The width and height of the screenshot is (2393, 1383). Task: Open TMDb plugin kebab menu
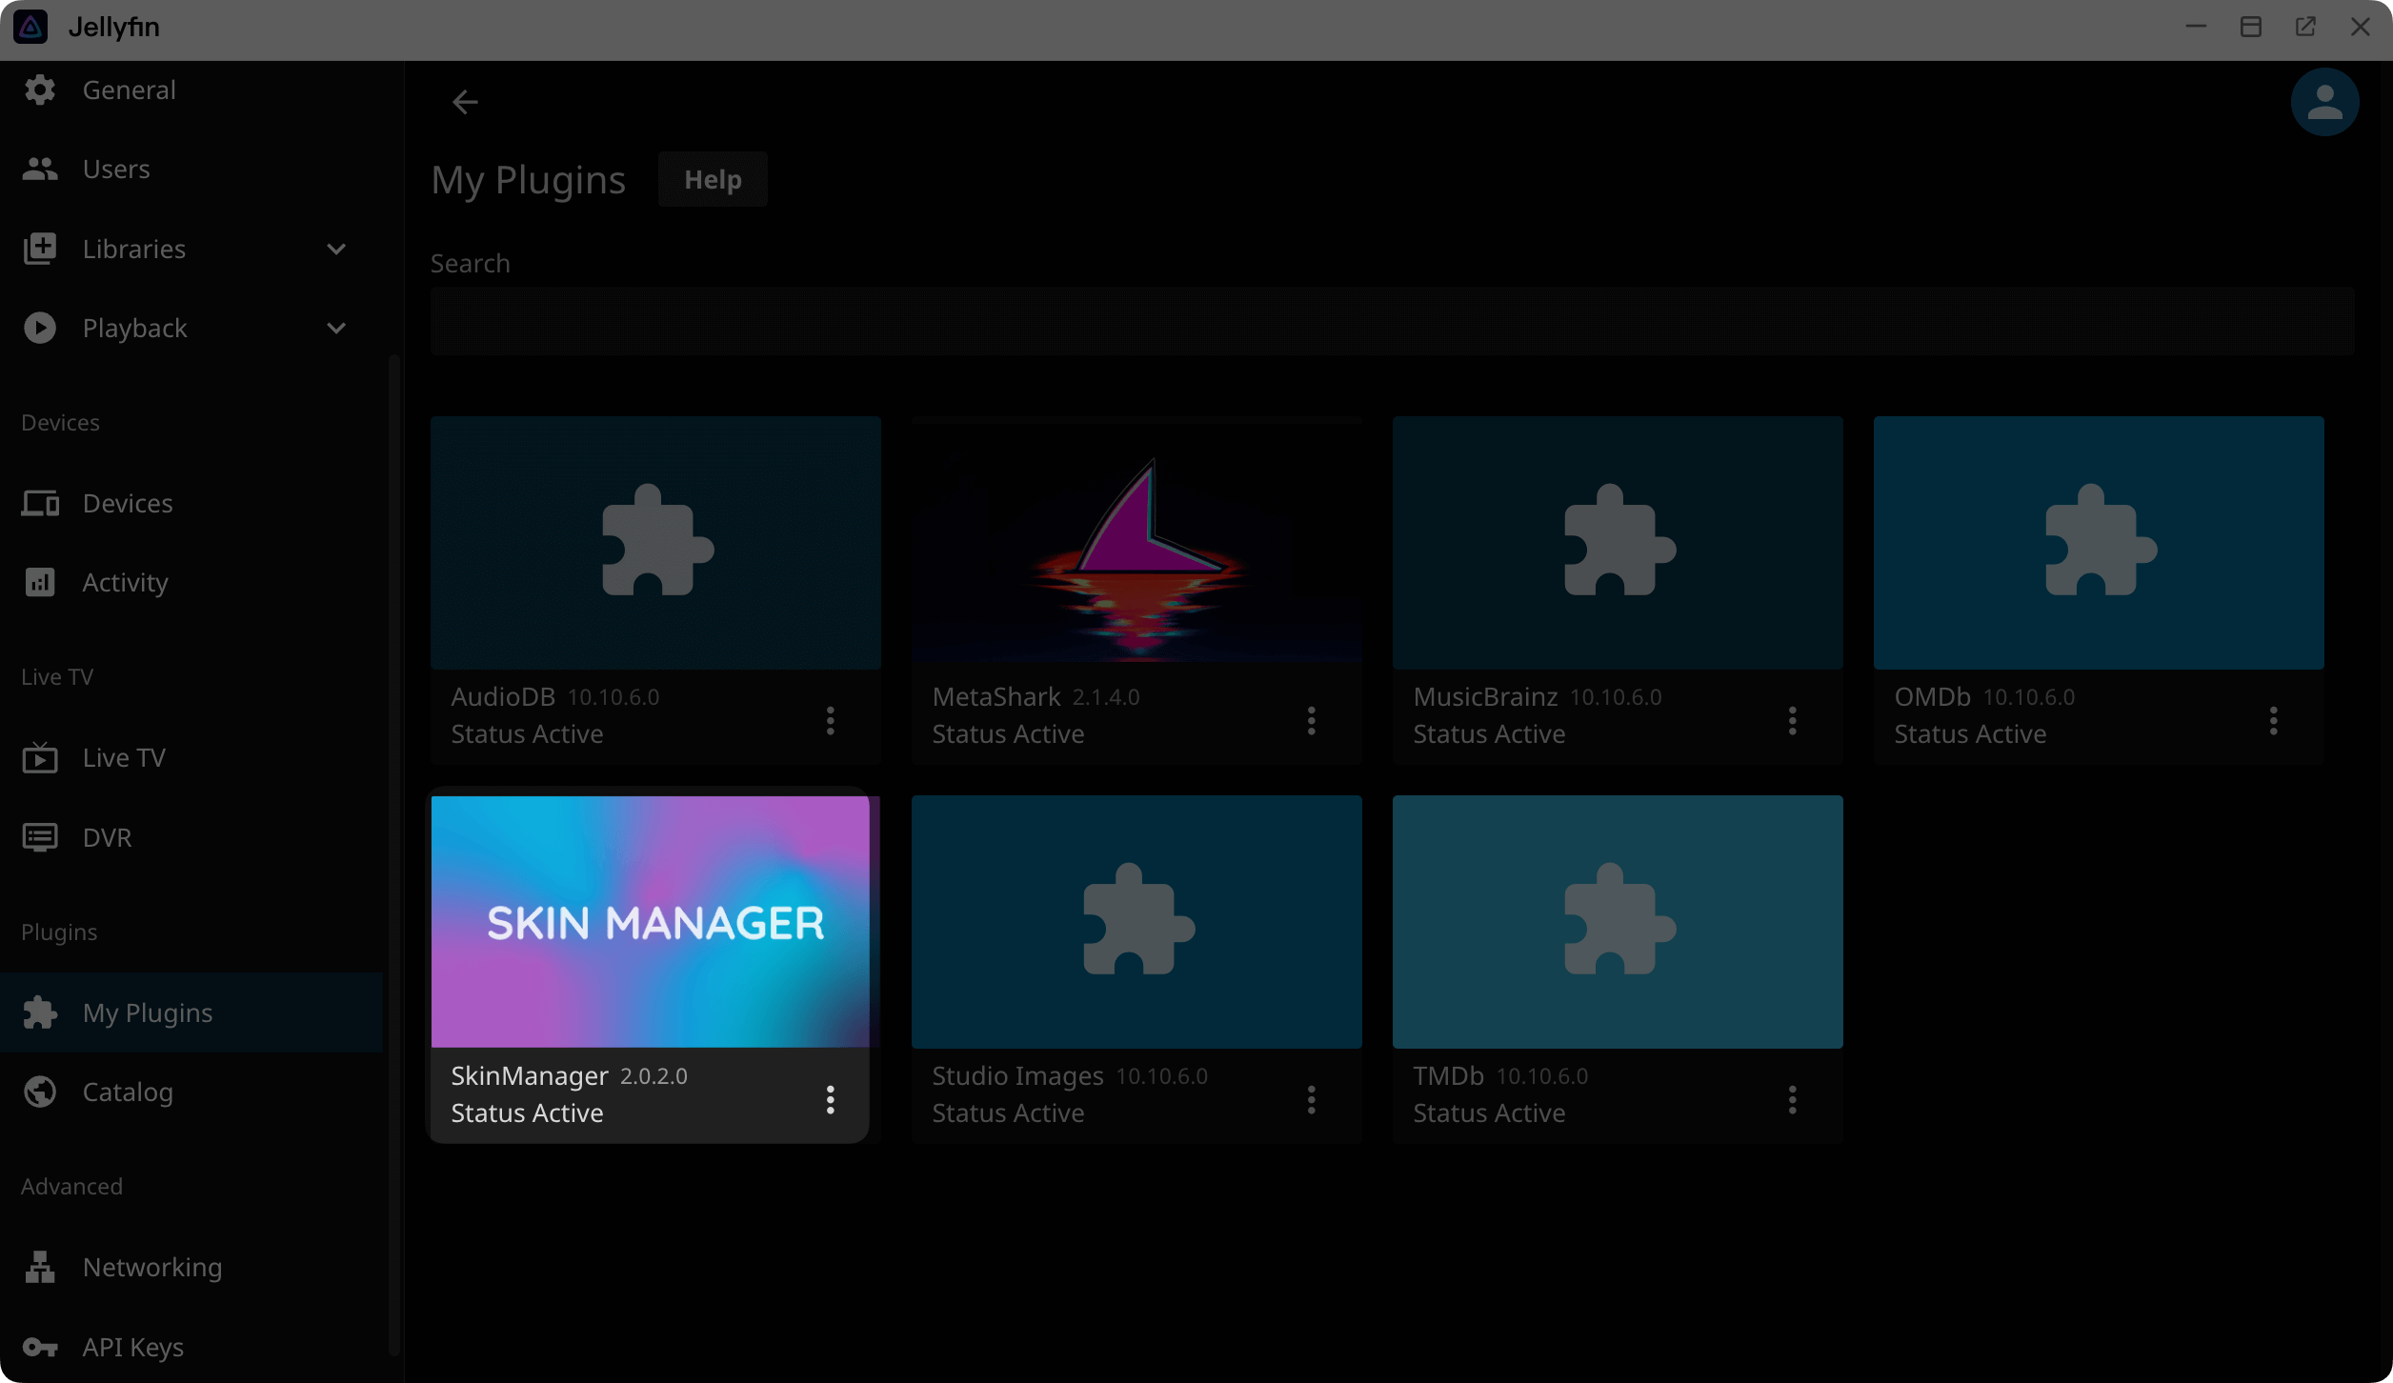(x=1792, y=1099)
